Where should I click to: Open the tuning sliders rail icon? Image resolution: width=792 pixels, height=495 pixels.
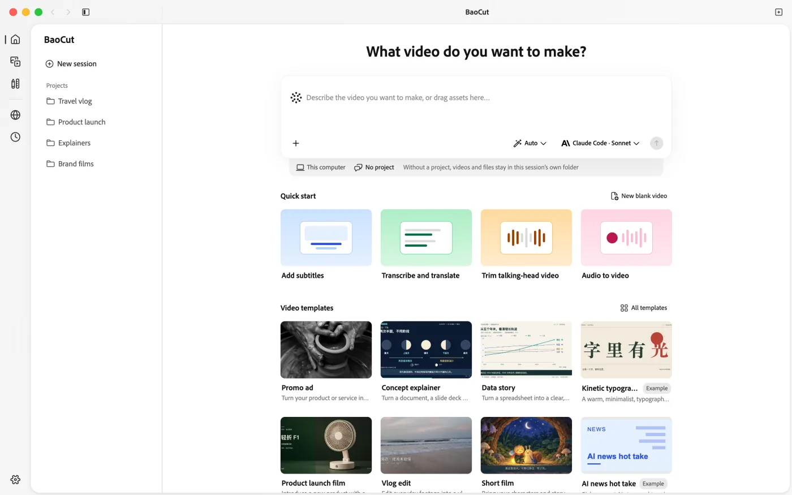15,84
